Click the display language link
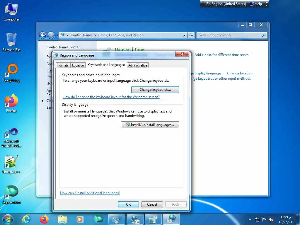 pyautogui.click(x=206, y=73)
